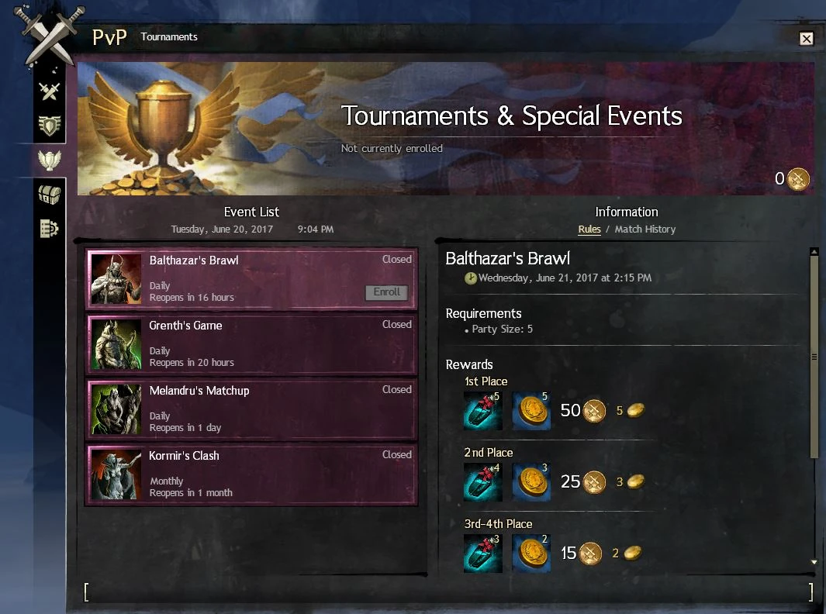Select the Melandru's Matchup event
Viewport: 826px width, 614px height.
252,409
